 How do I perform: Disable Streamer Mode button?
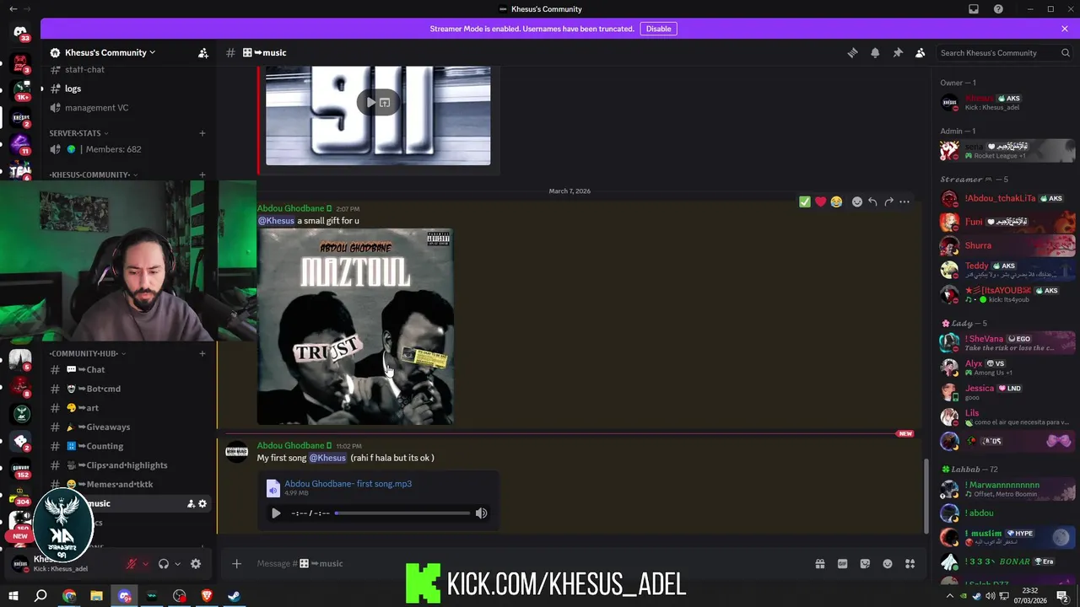(x=658, y=29)
